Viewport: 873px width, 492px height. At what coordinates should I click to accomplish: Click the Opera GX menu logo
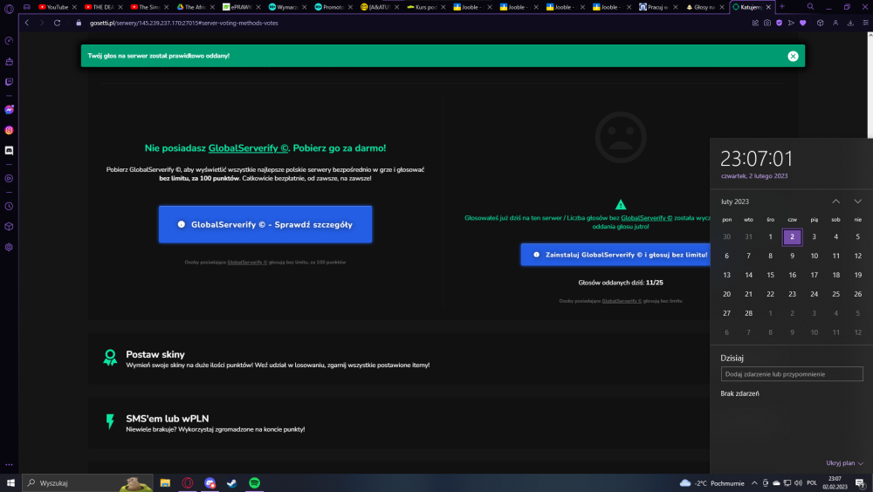(x=9, y=8)
